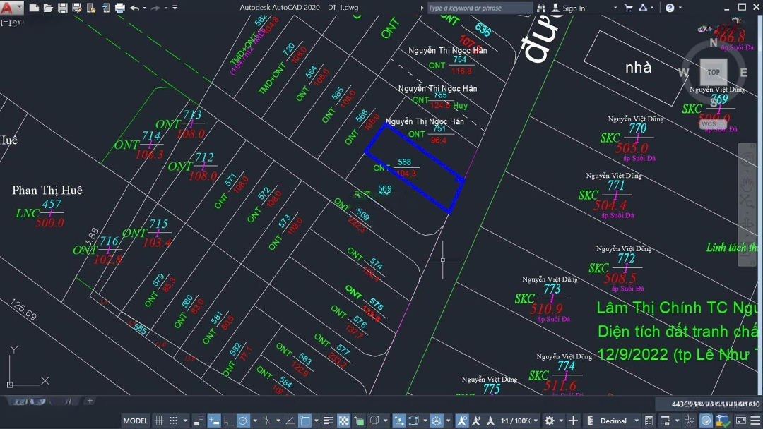
Task: Open the Help question mark icon
Action: (x=669, y=8)
